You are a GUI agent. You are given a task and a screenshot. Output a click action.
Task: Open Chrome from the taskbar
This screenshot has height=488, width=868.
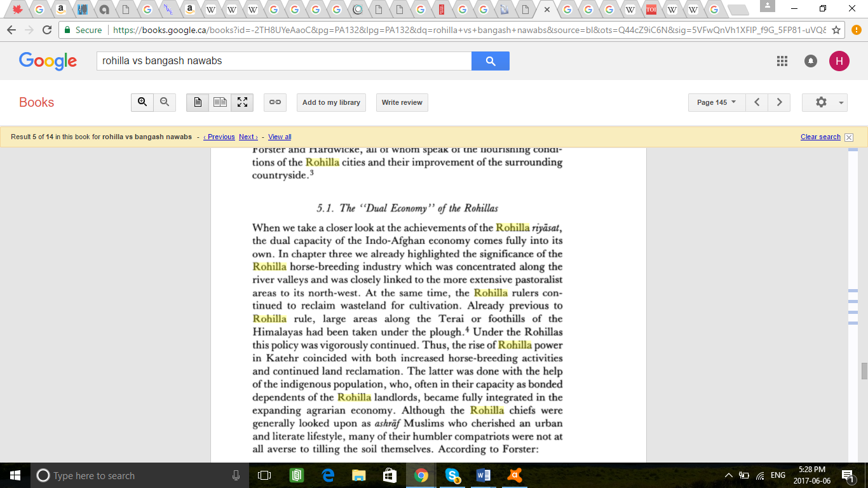click(421, 475)
